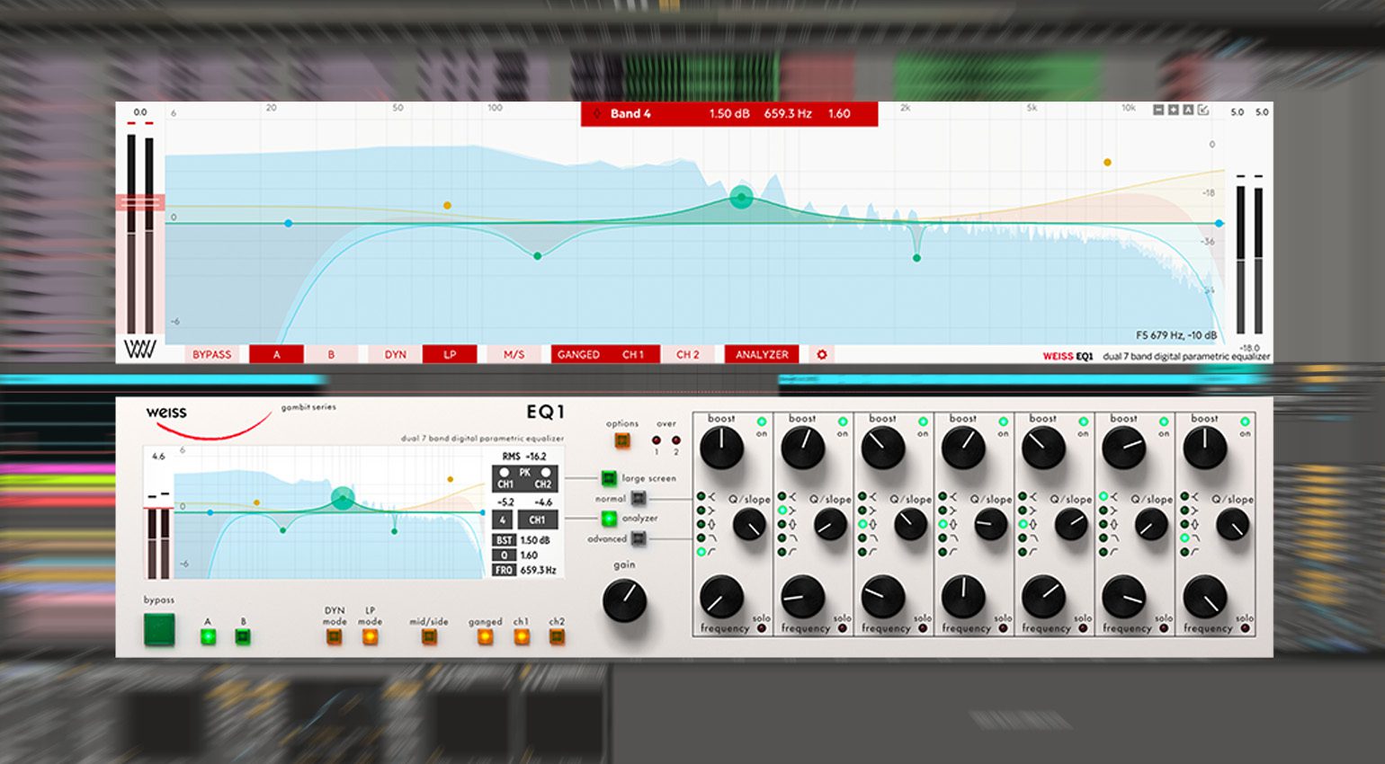
Task: Click the Weiss W logo under left meters
Action: (x=139, y=349)
